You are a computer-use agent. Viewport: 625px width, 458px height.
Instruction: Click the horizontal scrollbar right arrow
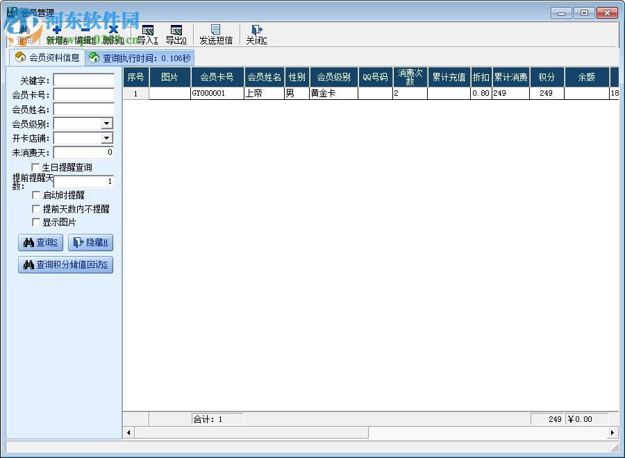pyautogui.click(x=612, y=432)
